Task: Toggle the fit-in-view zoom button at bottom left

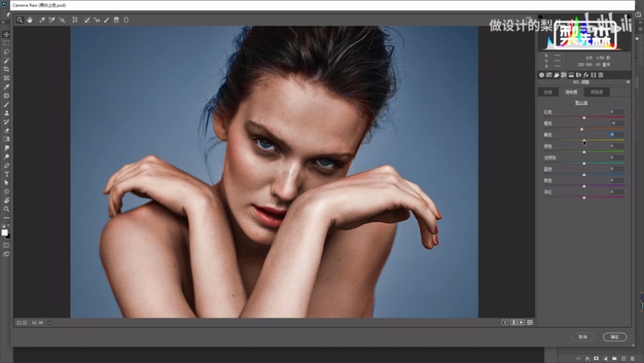Action: tap(19, 323)
